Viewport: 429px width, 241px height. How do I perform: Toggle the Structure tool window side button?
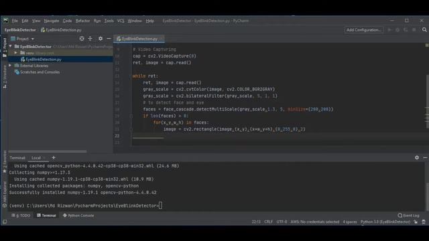click(x=5, y=77)
